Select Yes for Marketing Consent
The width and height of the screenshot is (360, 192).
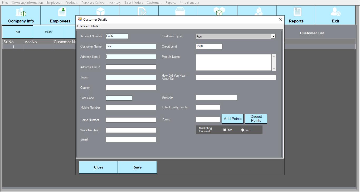pos(225,130)
